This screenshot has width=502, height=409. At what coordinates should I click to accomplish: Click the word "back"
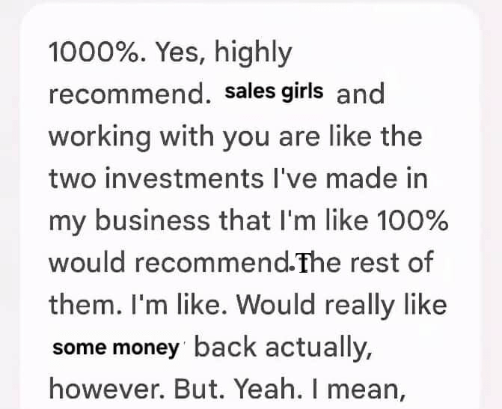[x=230, y=348]
